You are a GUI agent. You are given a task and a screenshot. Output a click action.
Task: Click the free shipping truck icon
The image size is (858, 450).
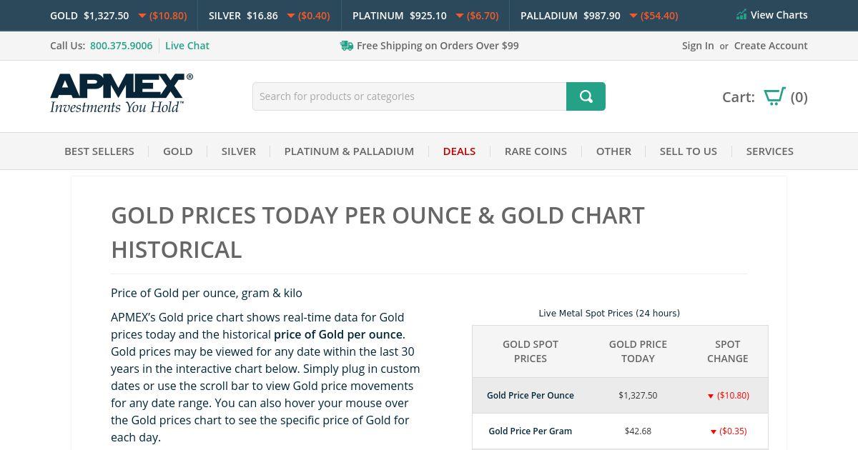(347, 46)
